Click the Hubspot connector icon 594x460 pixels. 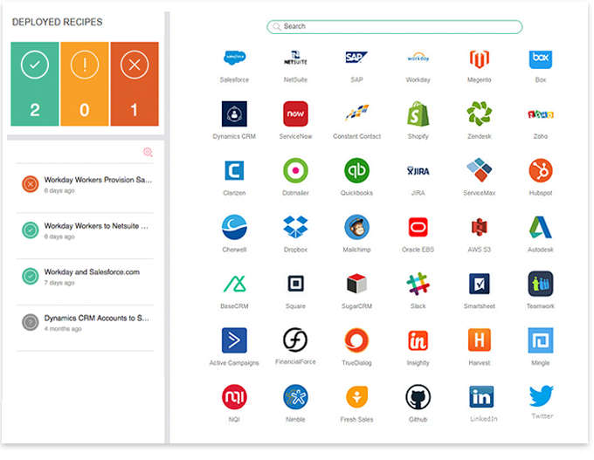541,170
